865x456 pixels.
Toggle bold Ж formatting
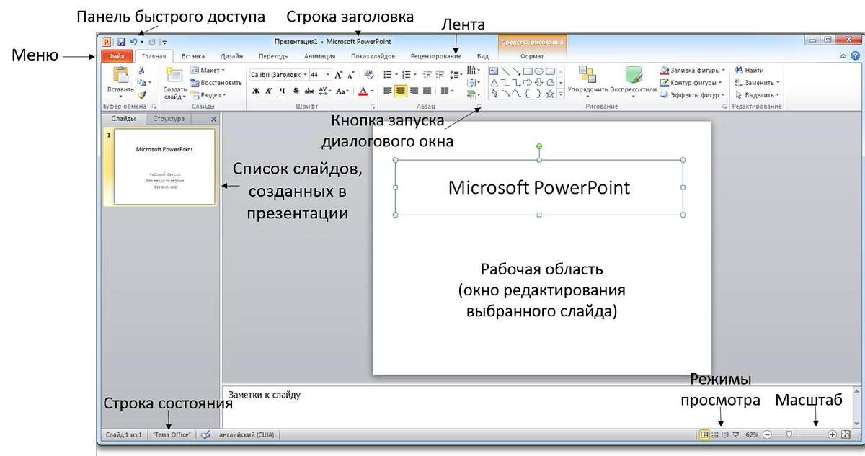(x=256, y=91)
